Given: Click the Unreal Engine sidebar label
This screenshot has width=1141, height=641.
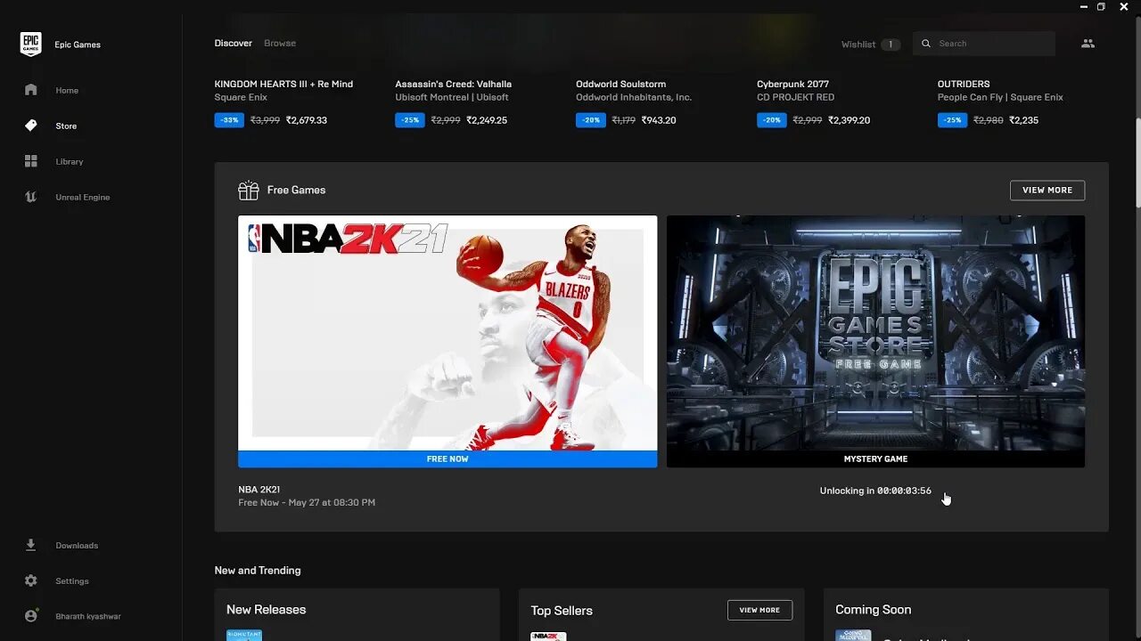Looking at the screenshot, I should tap(83, 197).
